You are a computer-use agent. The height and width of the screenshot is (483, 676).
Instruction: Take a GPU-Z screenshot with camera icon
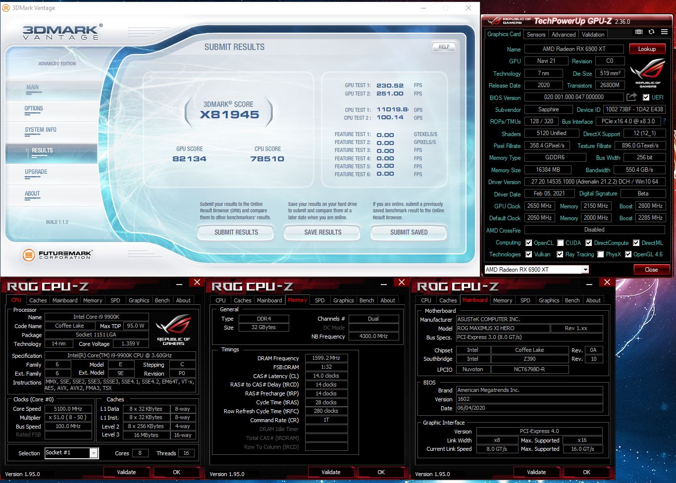click(x=639, y=32)
